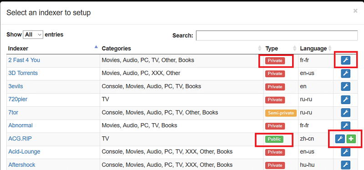Close the indexer setup dialog

click(x=355, y=10)
